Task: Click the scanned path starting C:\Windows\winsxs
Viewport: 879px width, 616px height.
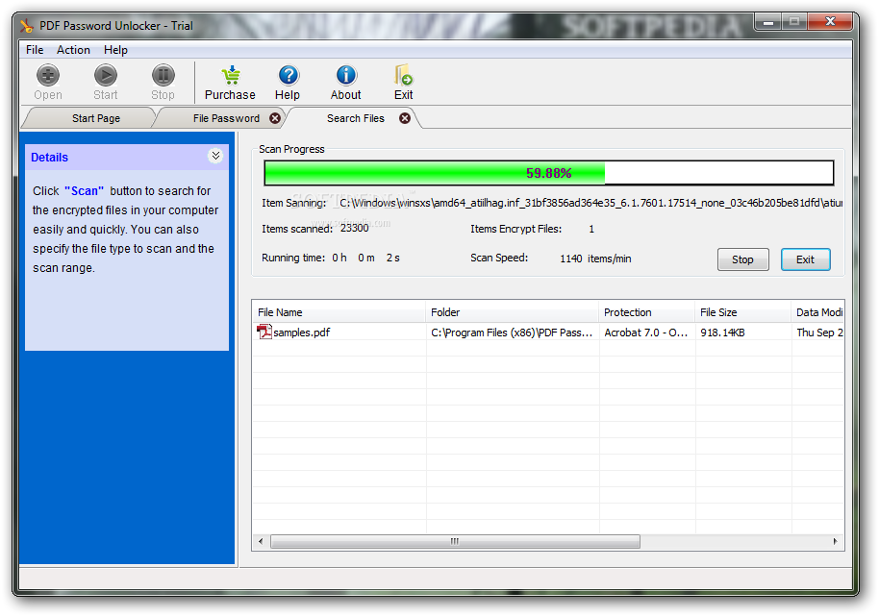Action: coord(590,203)
